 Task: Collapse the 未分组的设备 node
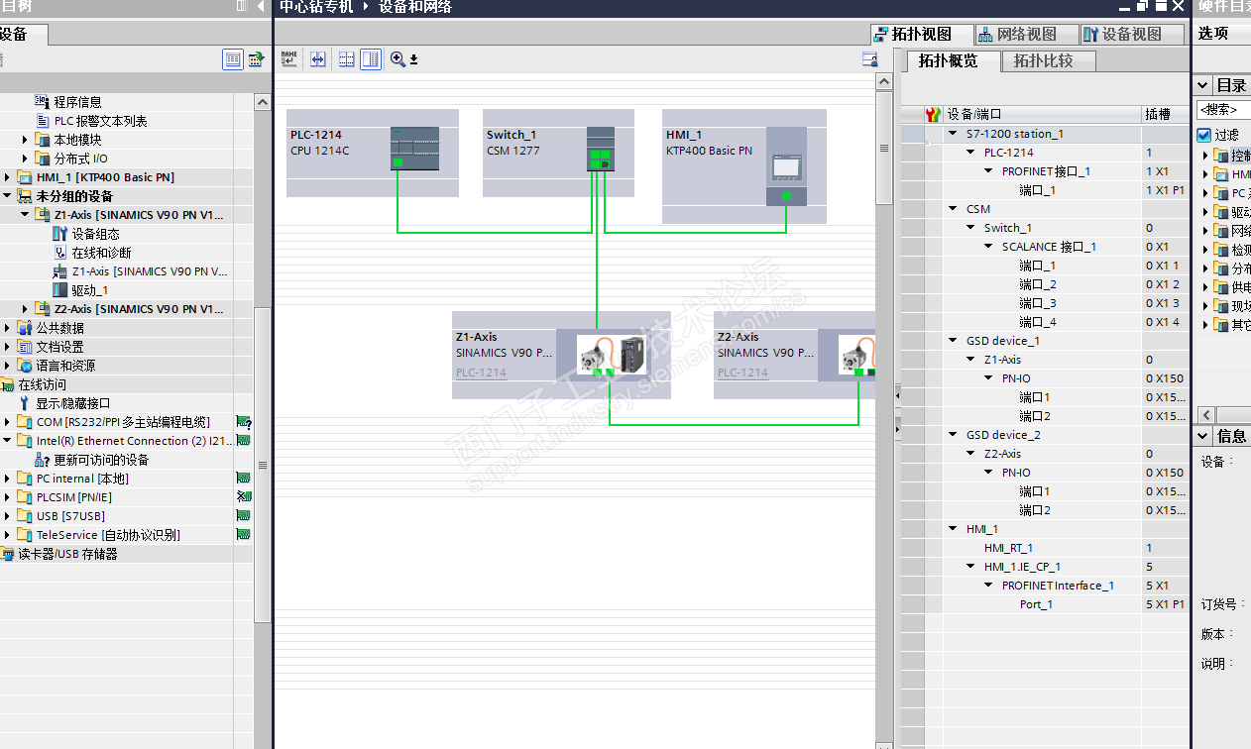7,196
